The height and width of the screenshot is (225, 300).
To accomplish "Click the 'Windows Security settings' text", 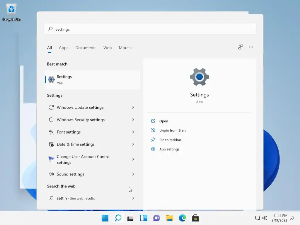I will pos(81,120).
